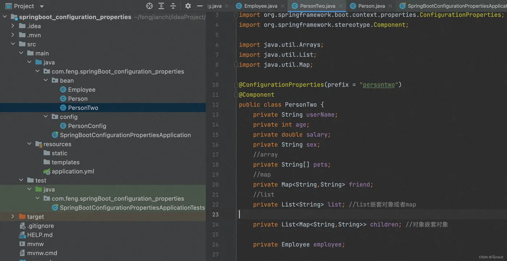This screenshot has width=507, height=261.
Task: Select the Employee class icon in bean package
Action: point(63,89)
